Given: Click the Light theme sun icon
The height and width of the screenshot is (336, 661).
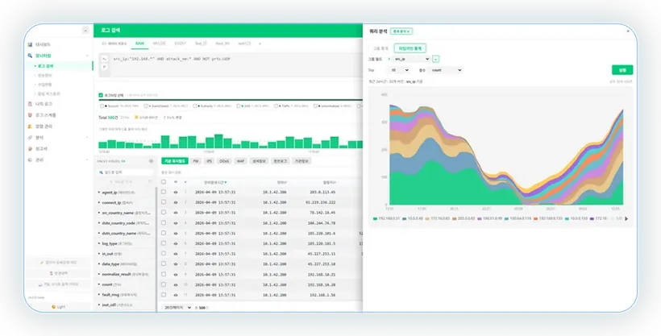Looking at the screenshot, I should [x=53, y=307].
